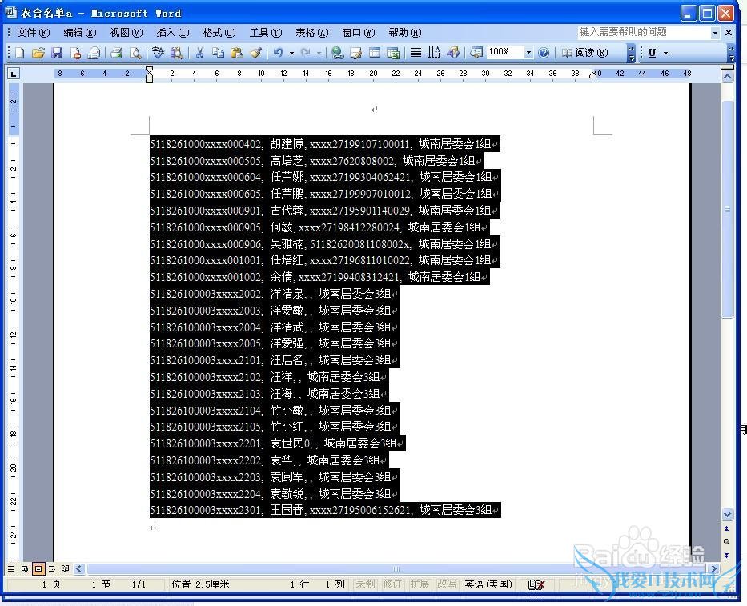Open a file with the folder icon
This screenshot has height=606, width=747.
(x=38, y=53)
